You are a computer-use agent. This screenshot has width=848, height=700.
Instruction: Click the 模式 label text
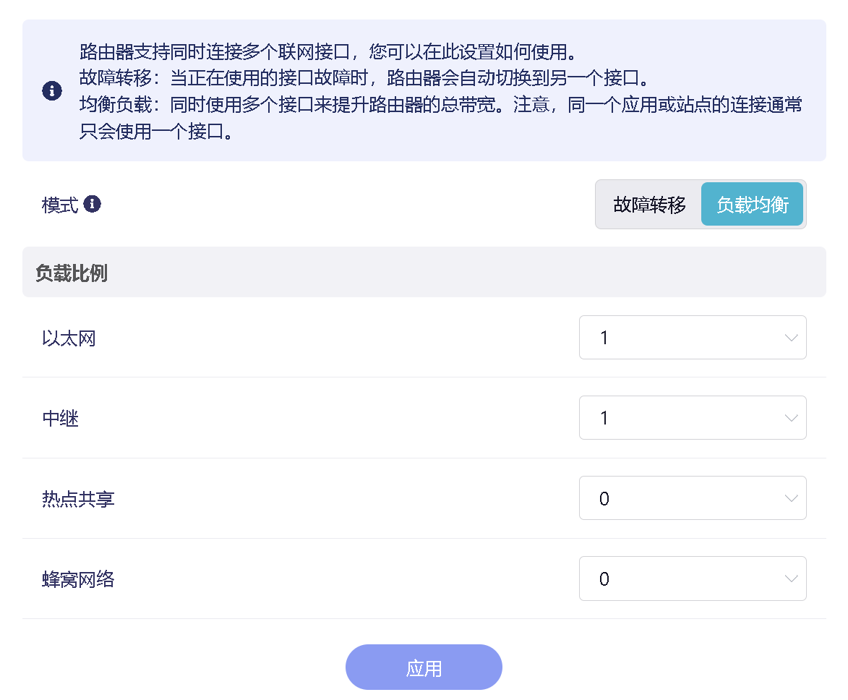point(60,205)
